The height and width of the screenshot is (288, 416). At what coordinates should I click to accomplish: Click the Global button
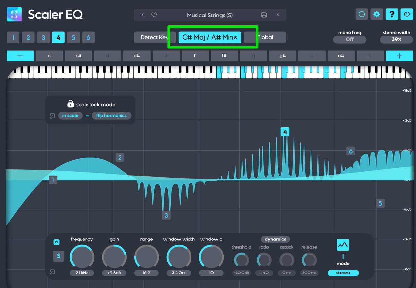coord(265,37)
